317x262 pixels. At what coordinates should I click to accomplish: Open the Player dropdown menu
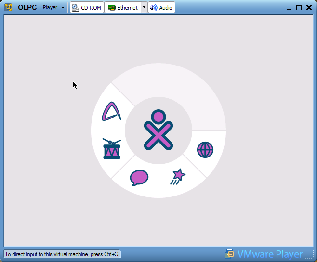[53, 8]
